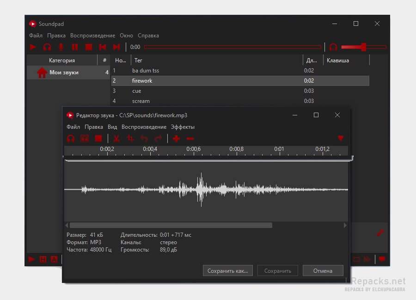Open the Воспроизведение menu in the Soundpad window
This screenshot has height=300, width=416.
click(x=92, y=36)
